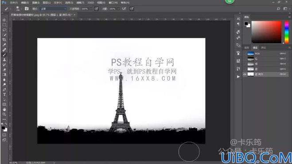Select the Clone Stamp tool
This screenshot has height=164, width=292.
4,60
